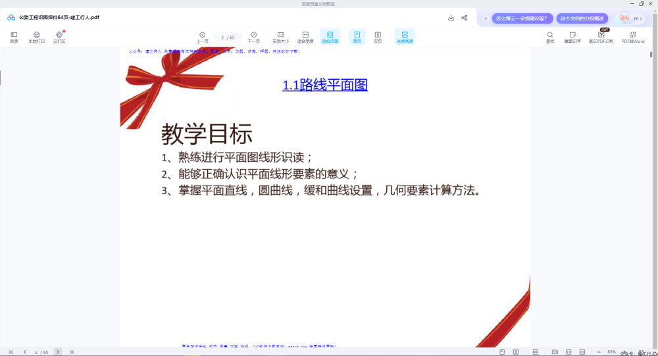Click the 云打印 cloud print icon
Viewport: 658px width, 356px height.
[x=59, y=37]
